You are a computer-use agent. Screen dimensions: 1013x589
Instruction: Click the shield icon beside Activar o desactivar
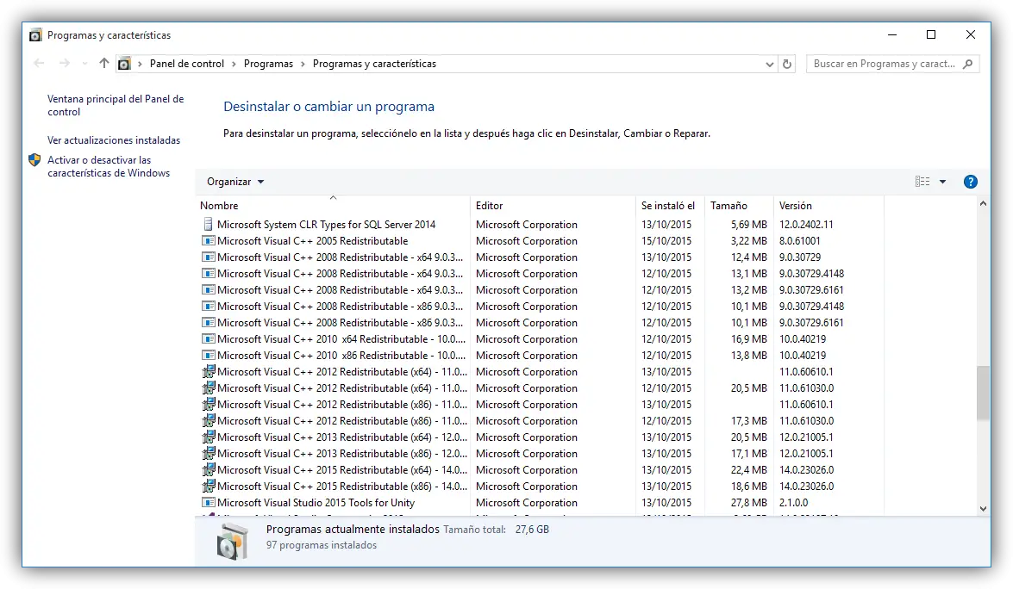click(34, 160)
